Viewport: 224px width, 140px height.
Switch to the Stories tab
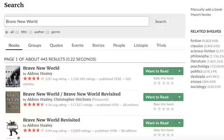point(98,45)
